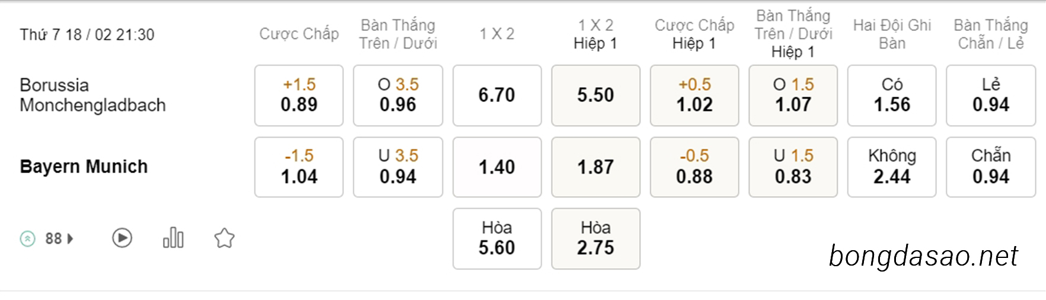Select first-half draw Hòa 2.75

596,238
